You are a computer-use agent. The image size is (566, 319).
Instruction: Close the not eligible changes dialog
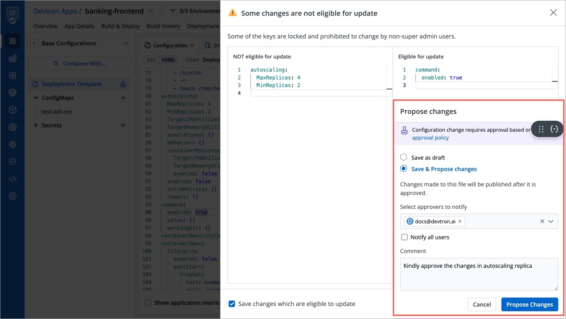(x=553, y=13)
